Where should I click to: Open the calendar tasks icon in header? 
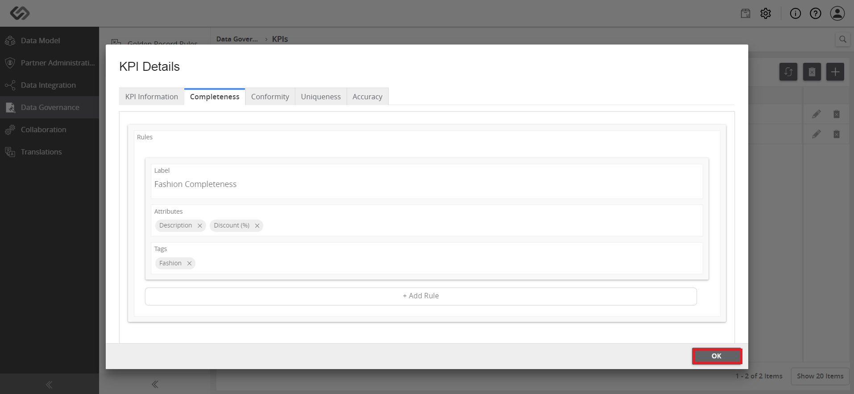point(746,13)
